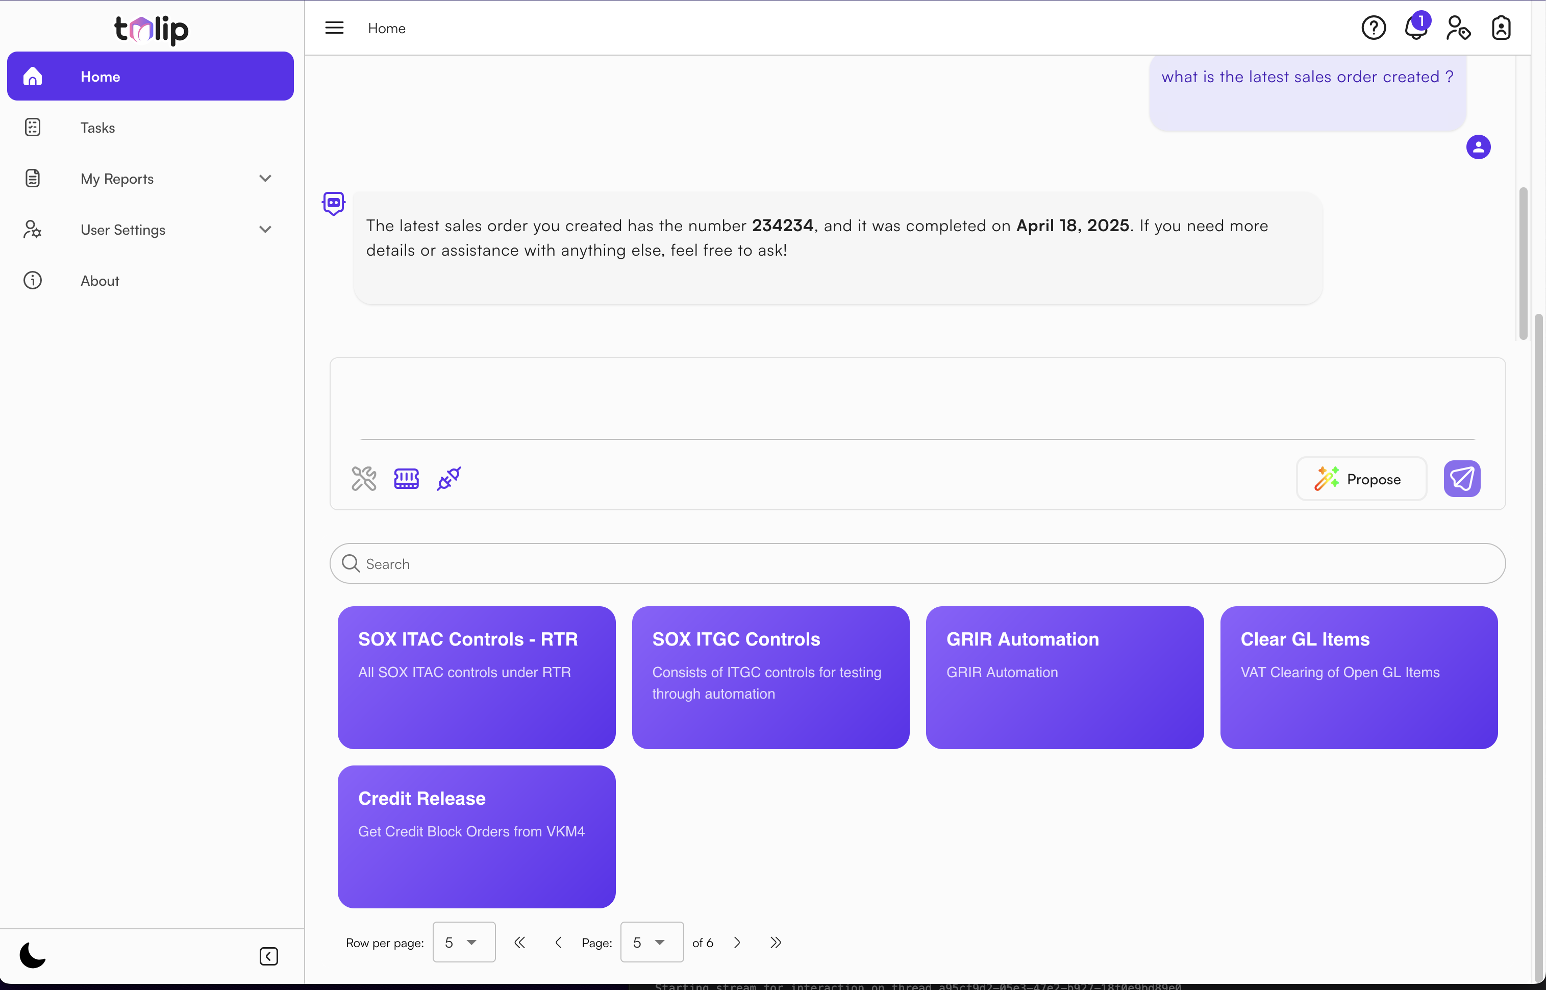Expand the User Settings section

pos(265,229)
